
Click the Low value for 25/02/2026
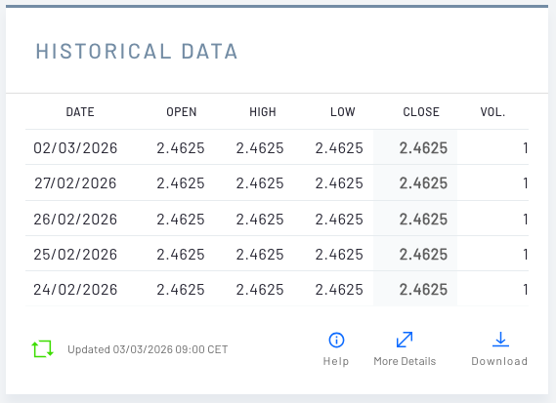339,255
